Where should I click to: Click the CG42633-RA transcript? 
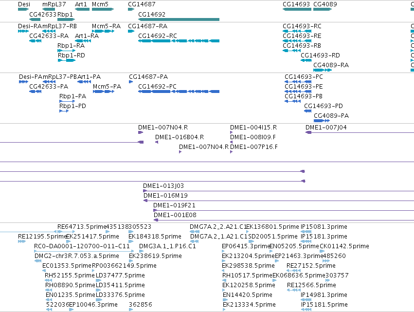coord(35,41)
